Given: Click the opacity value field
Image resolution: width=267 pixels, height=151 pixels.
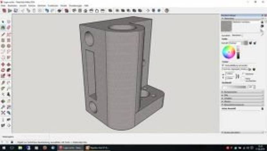Looking at the screenshot, I should pos(251,87).
